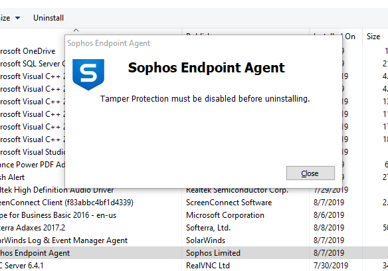Select Softerra Adaxes 2017.2 entry
The image size is (388, 271).
pyautogui.click(x=33, y=228)
